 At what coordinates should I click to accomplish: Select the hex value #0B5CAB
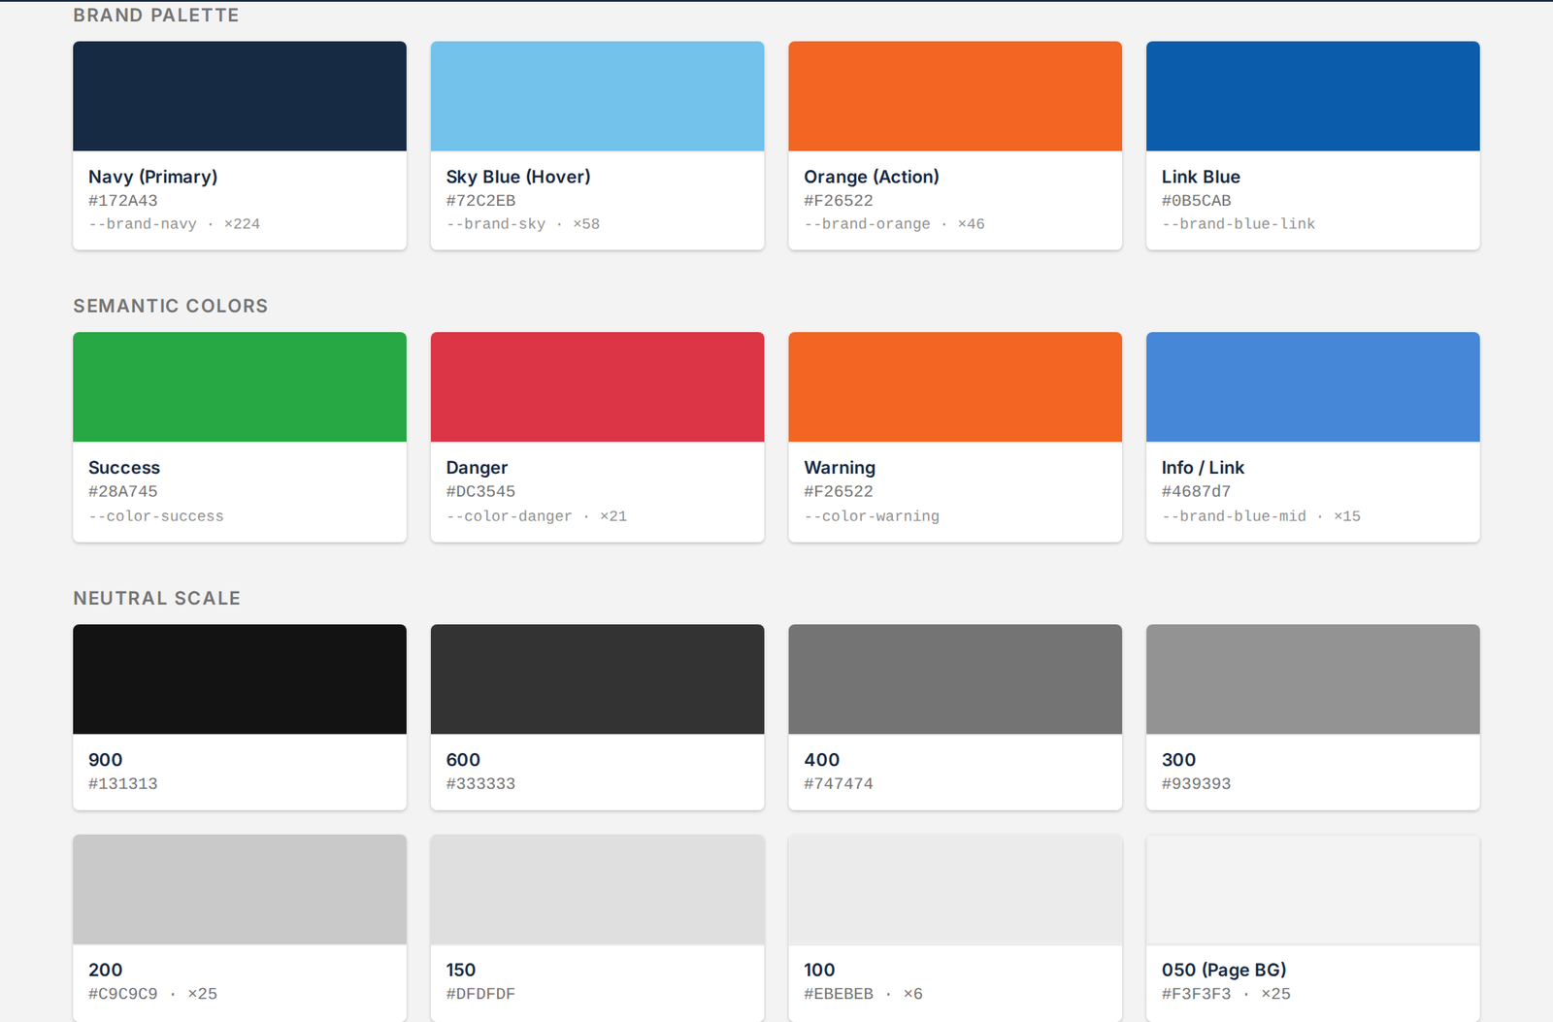(x=1197, y=201)
